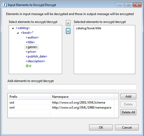Select the <publish_date> element
The width and height of the screenshot is (144, 136).
point(36,56)
